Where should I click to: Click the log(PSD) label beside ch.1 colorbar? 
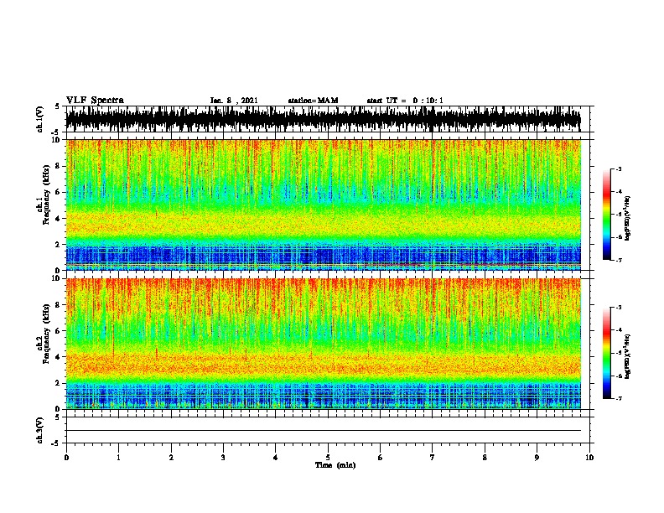pyautogui.click(x=627, y=218)
